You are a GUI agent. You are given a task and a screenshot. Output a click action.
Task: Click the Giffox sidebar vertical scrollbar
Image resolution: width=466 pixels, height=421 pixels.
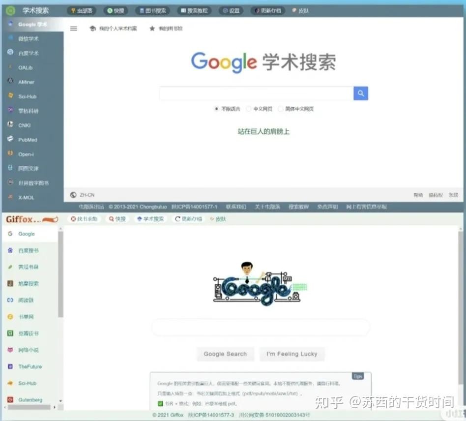60,275
